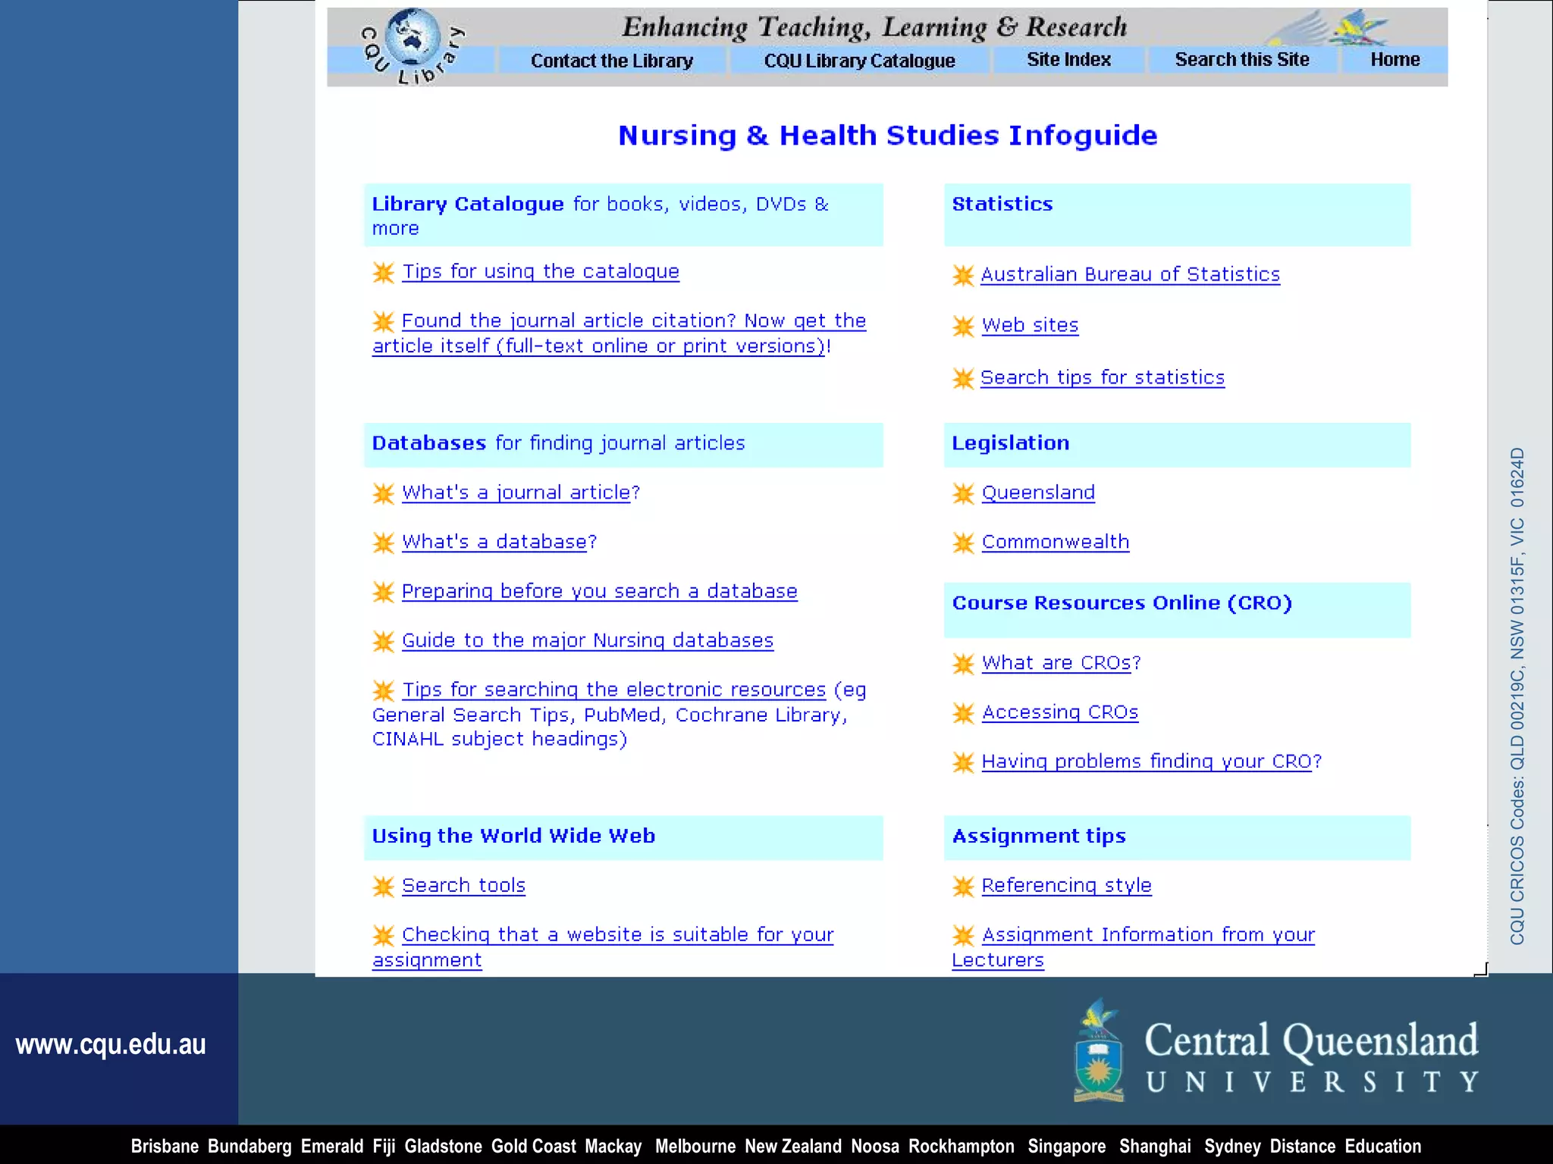The image size is (1553, 1164).
Task: Click the star bullet beside Search tools
Action: pyautogui.click(x=384, y=886)
